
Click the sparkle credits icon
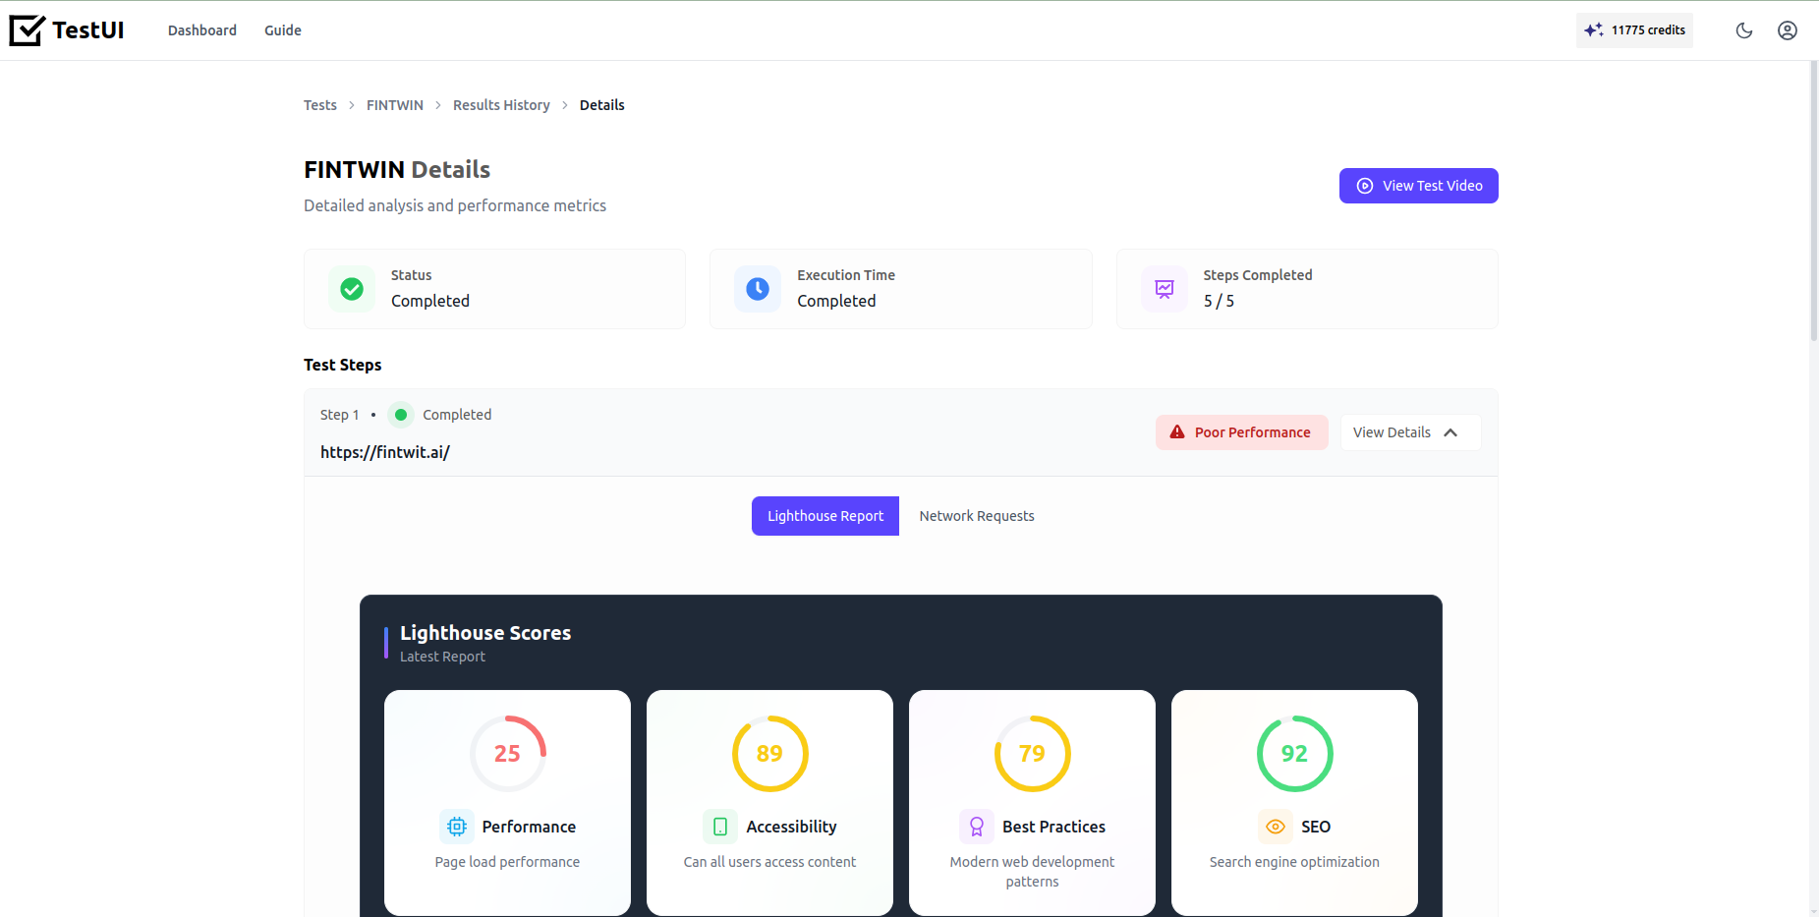click(x=1594, y=30)
